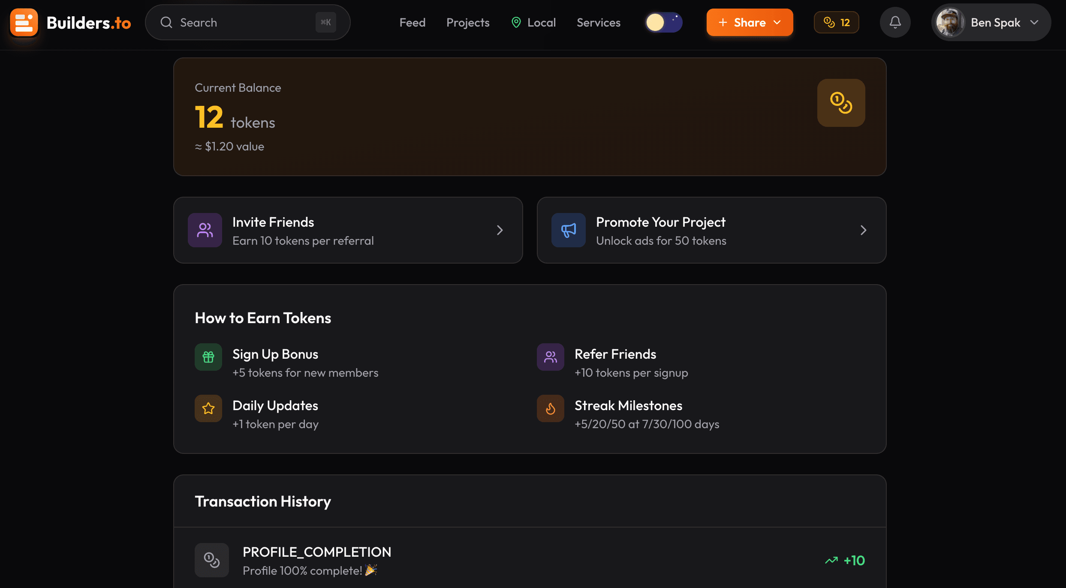1066x588 pixels.
Task: Open Promote Your Project chevron arrow
Action: coord(864,230)
